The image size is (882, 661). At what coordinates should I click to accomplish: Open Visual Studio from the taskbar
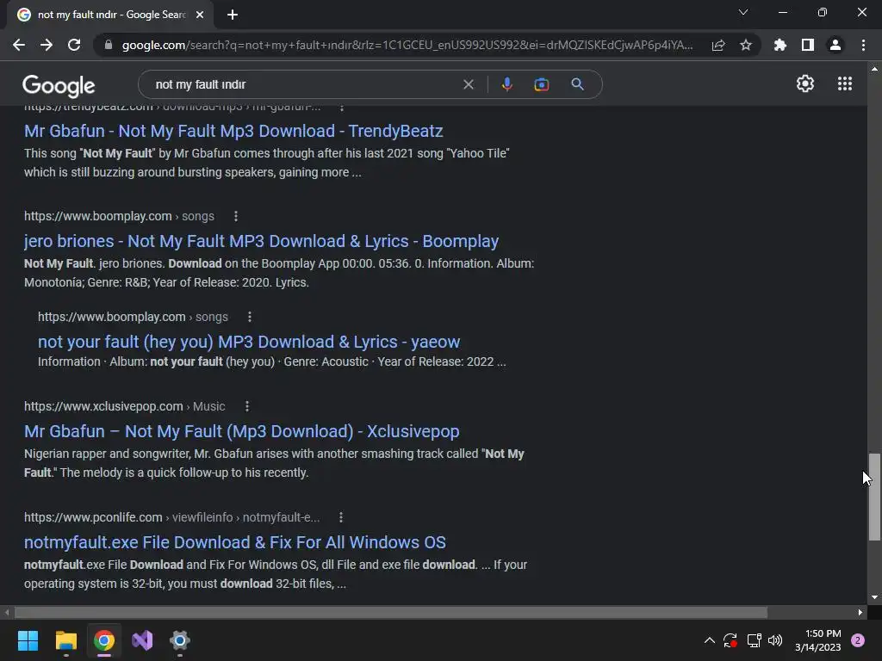tap(142, 640)
